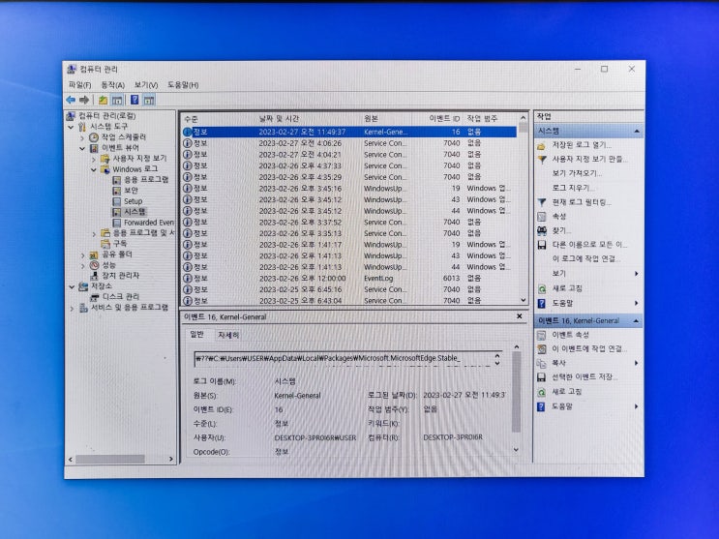The width and height of the screenshot is (719, 539).
Task: Click the 복사 action icon
Action: [542, 363]
